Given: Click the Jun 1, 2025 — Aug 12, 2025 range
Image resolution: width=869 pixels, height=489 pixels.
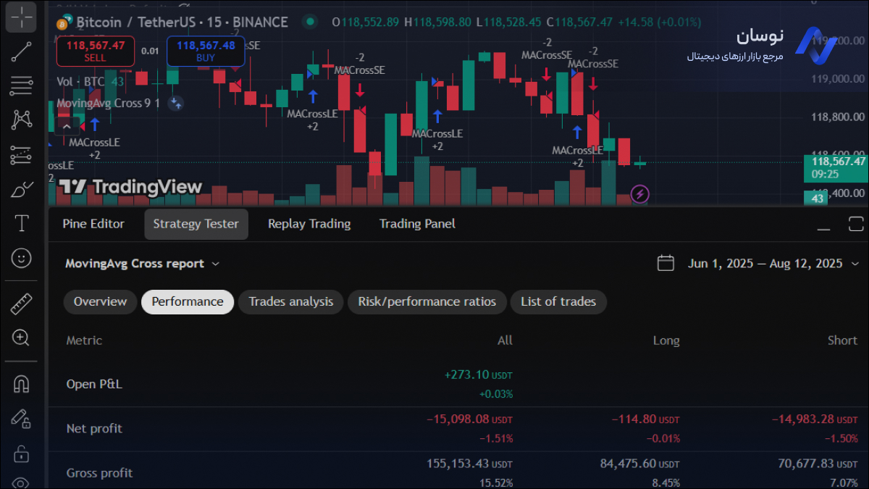Looking at the screenshot, I should coord(765,264).
